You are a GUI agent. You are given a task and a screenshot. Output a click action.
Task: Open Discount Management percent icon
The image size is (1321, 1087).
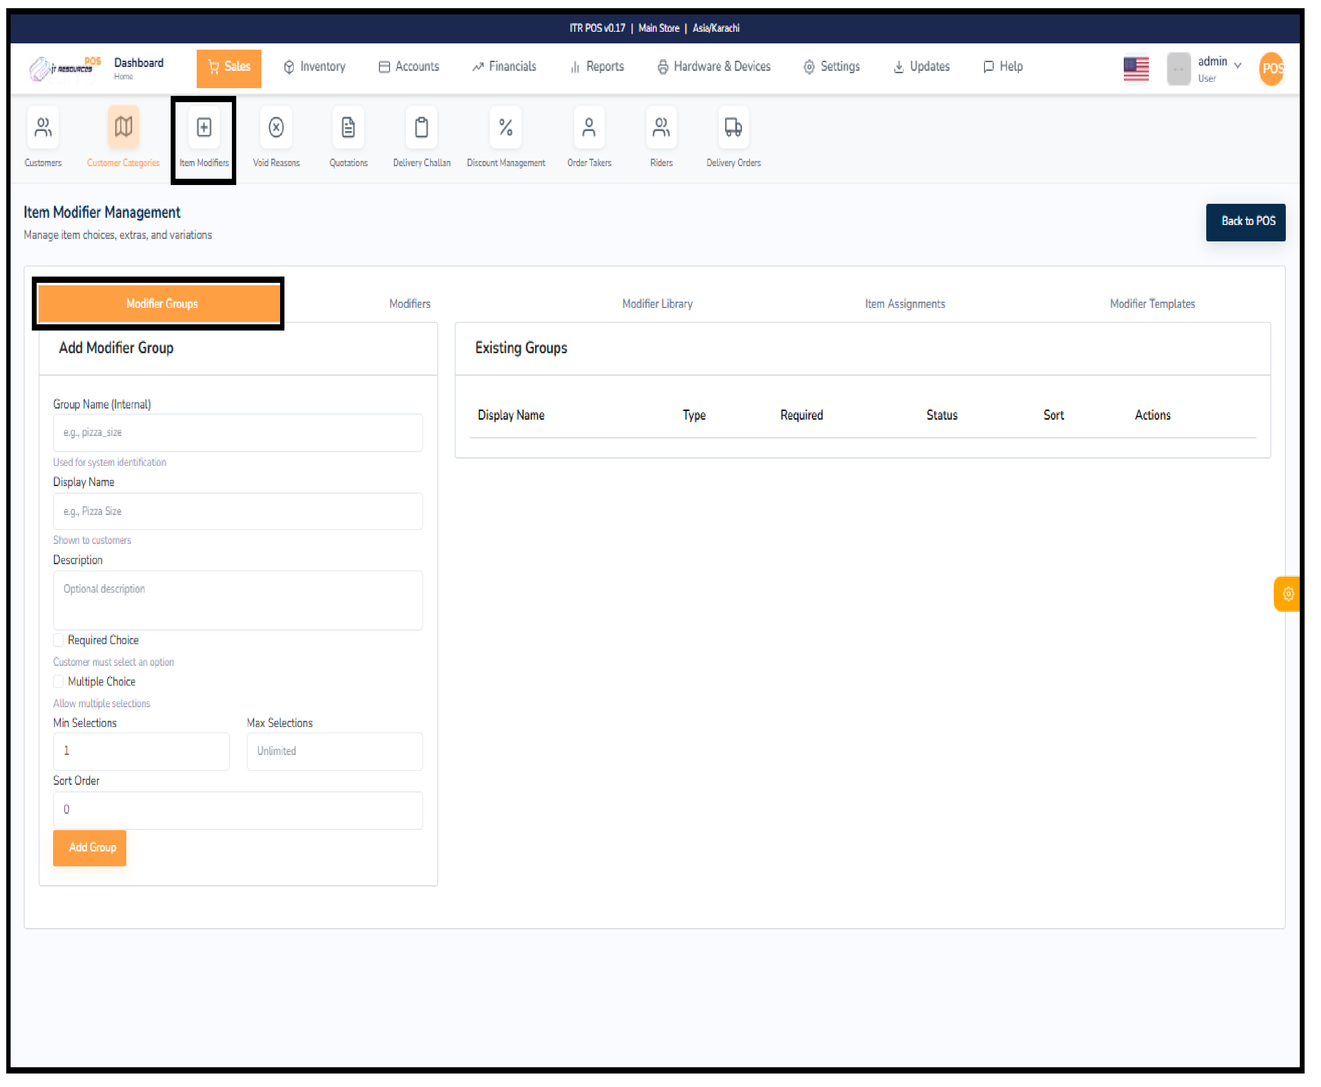tap(505, 128)
